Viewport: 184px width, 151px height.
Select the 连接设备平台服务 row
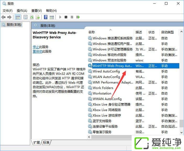133,127
